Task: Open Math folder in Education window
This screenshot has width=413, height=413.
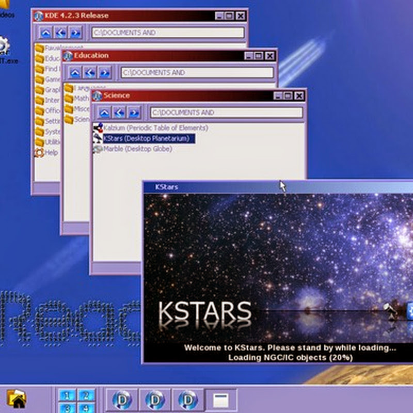Action: (x=76, y=99)
